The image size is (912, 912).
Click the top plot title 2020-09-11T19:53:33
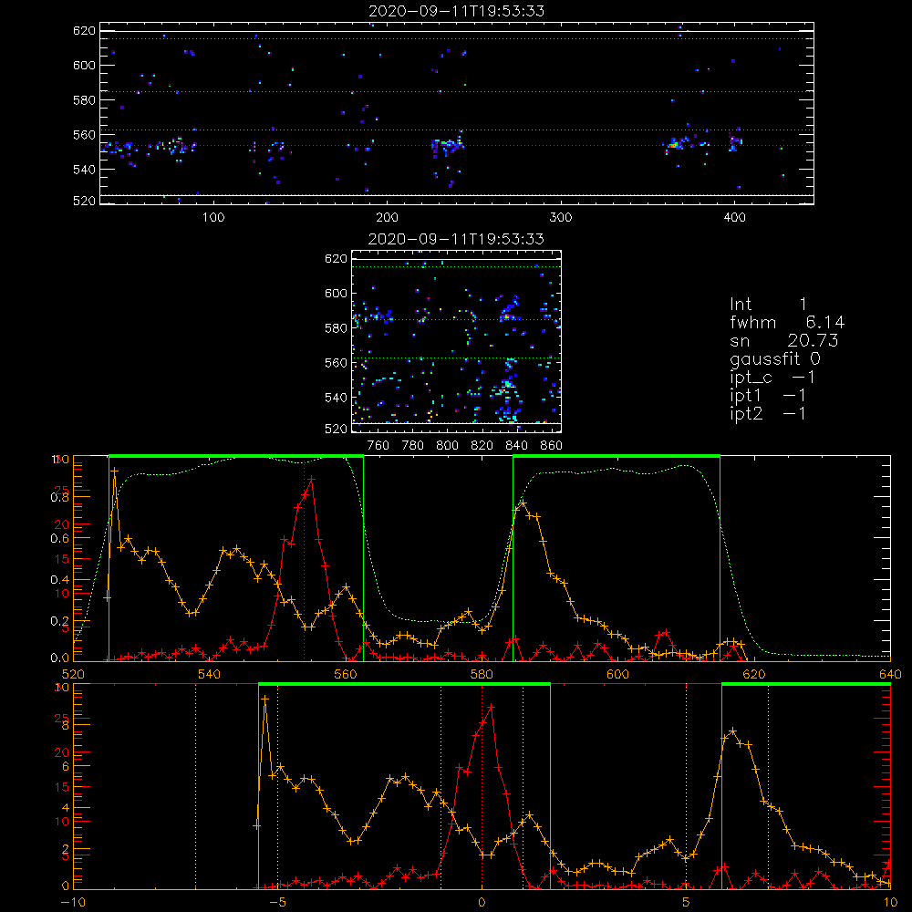click(x=457, y=11)
